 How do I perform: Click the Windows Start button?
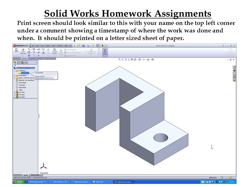[x=19, y=182]
